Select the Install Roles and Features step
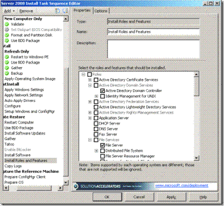Viewport: 224px width, 206px height. click(x=26, y=161)
